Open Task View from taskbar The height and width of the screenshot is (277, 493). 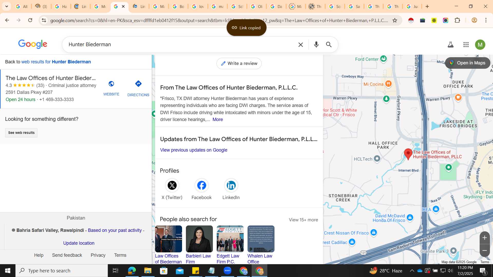coord(116,271)
